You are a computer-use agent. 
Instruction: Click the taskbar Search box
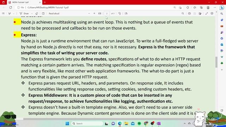(x=87, y=123)
